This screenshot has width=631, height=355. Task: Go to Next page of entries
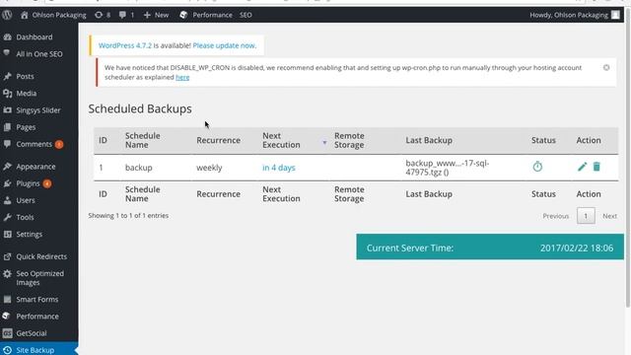click(x=609, y=216)
